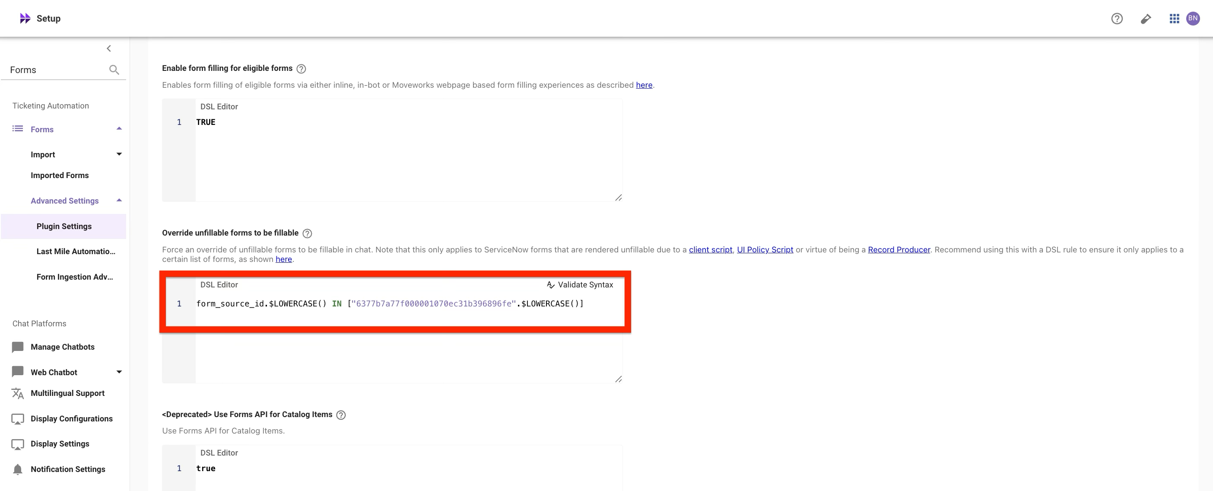Open Form Ingestion Advanced settings
The height and width of the screenshot is (491, 1213).
pyautogui.click(x=75, y=277)
